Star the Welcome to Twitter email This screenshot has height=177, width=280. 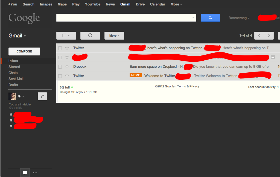click(x=67, y=76)
